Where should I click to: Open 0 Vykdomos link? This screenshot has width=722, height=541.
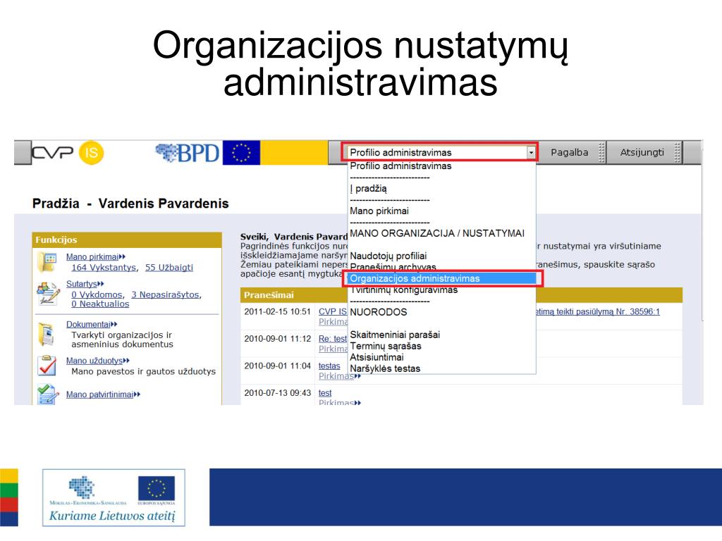[97, 295]
